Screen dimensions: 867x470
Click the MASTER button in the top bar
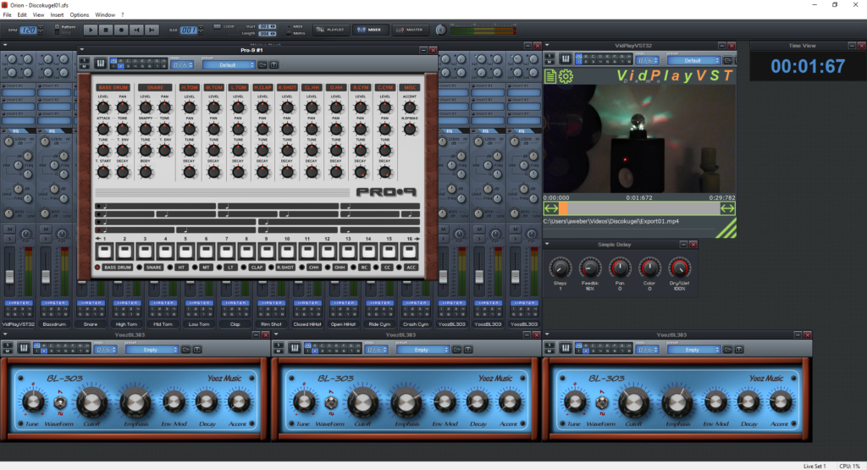410,30
